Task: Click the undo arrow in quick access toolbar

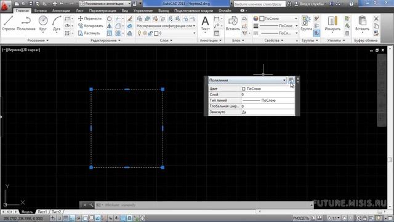Action: [x=62, y=4]
